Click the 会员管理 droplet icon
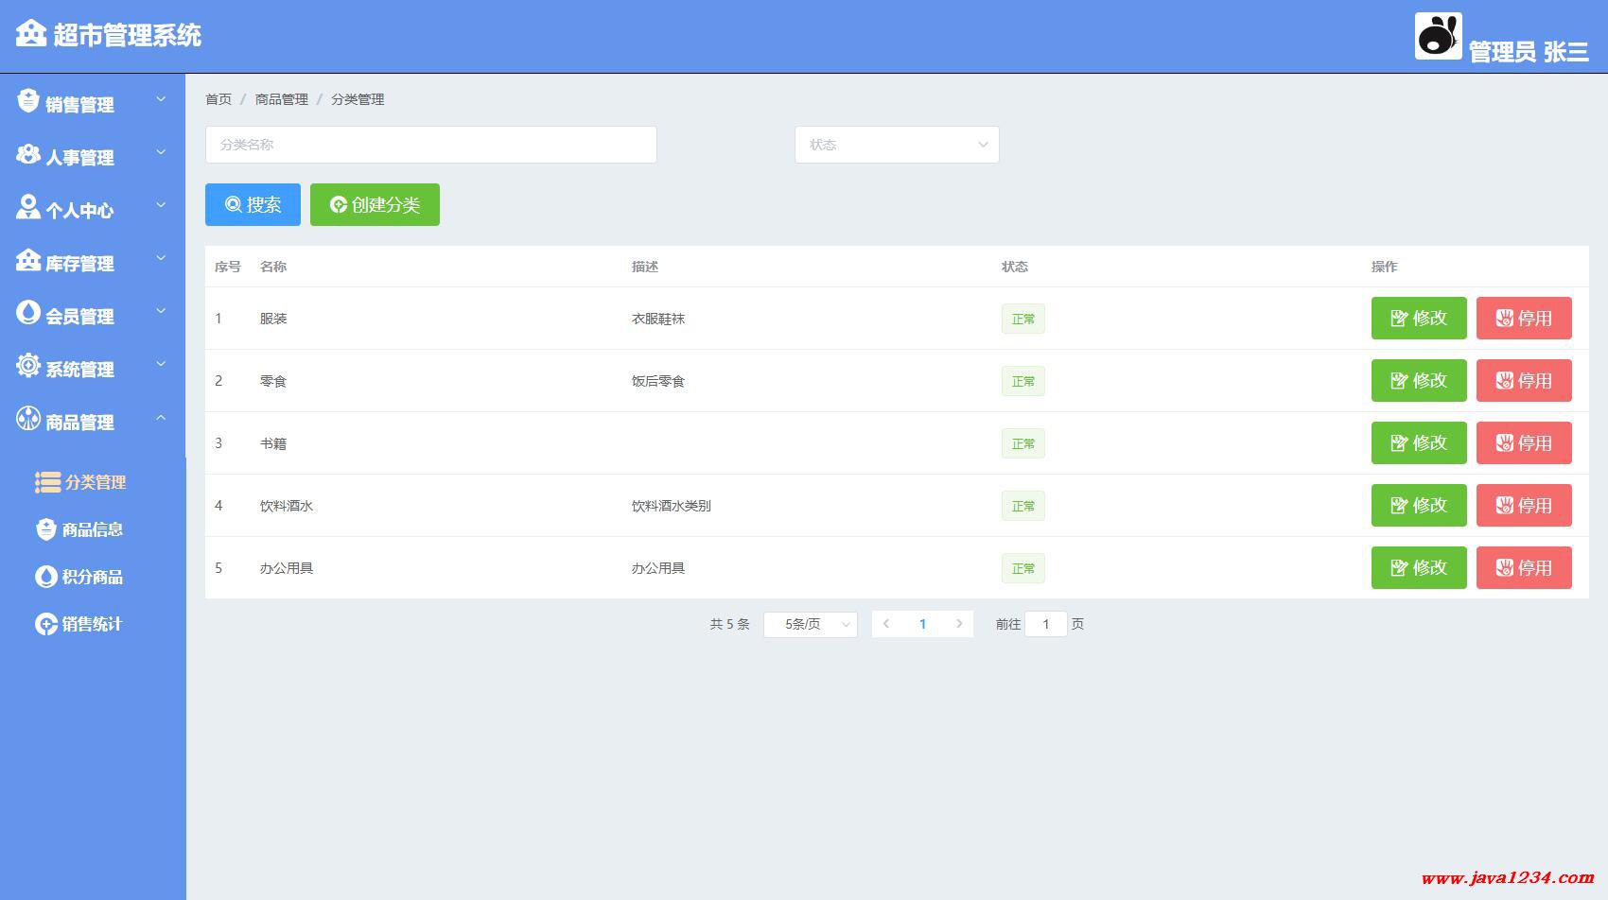 click(x=28, y=312)
